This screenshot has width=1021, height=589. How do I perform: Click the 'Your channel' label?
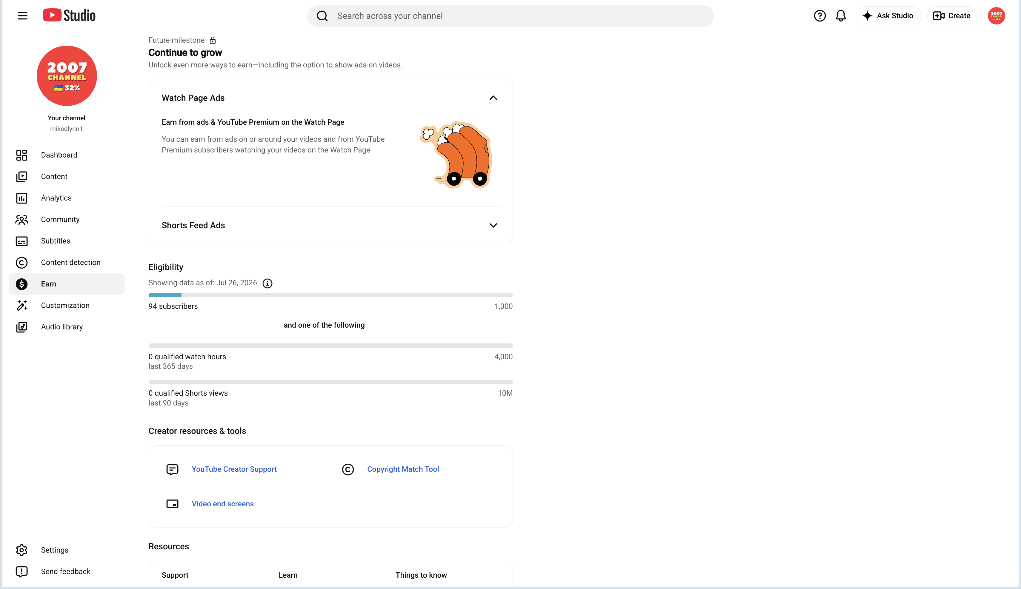pos(66,118)
